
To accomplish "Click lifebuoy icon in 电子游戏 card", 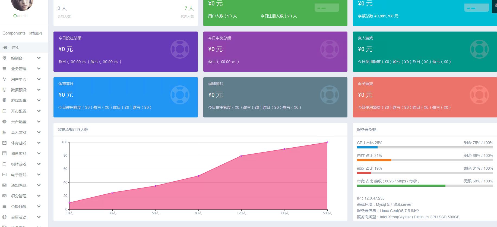I will click(479, 95).
